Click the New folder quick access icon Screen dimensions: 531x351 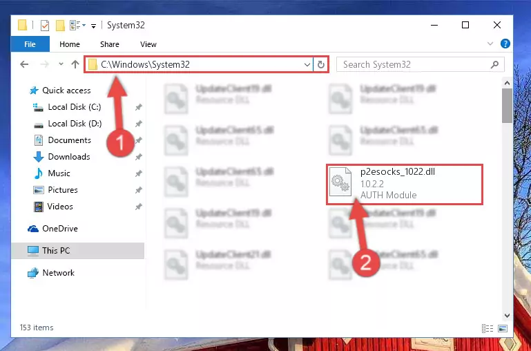(x=60, y=25)
